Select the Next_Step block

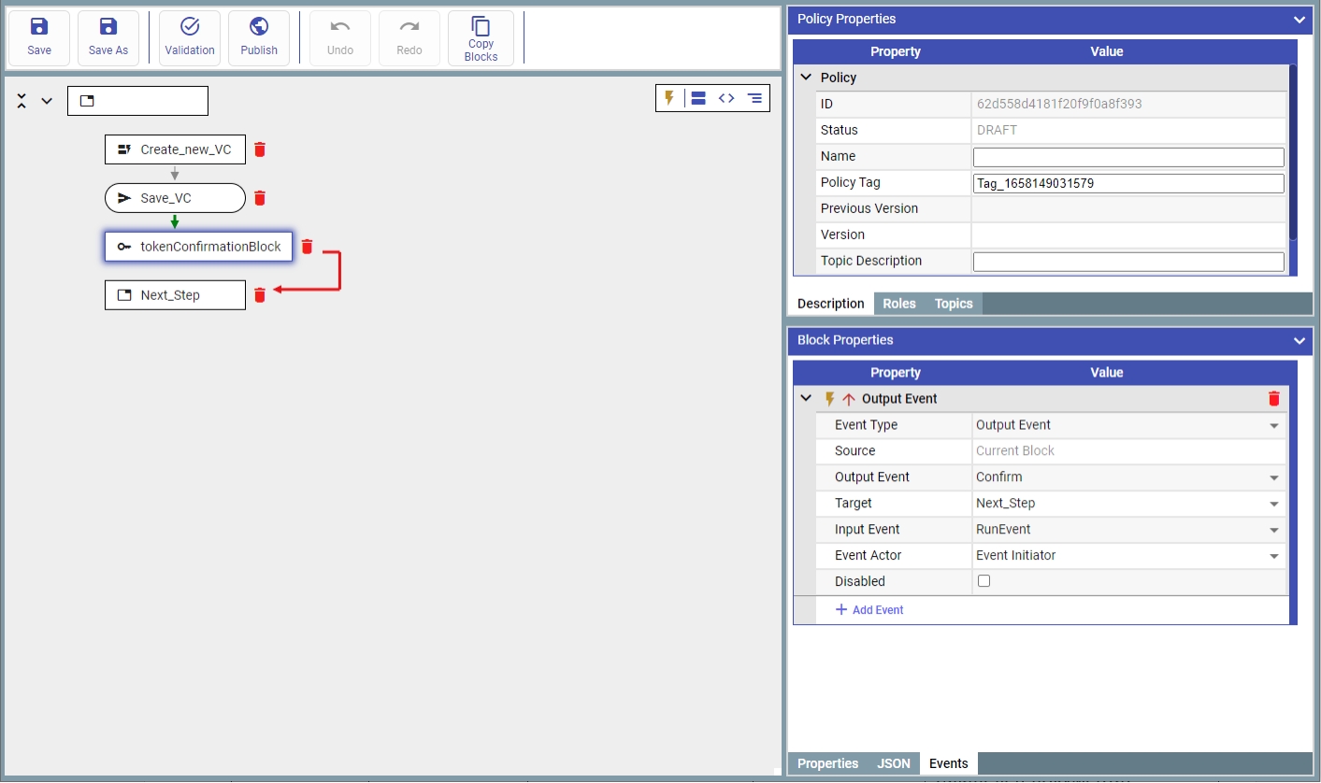pos(175,295)
